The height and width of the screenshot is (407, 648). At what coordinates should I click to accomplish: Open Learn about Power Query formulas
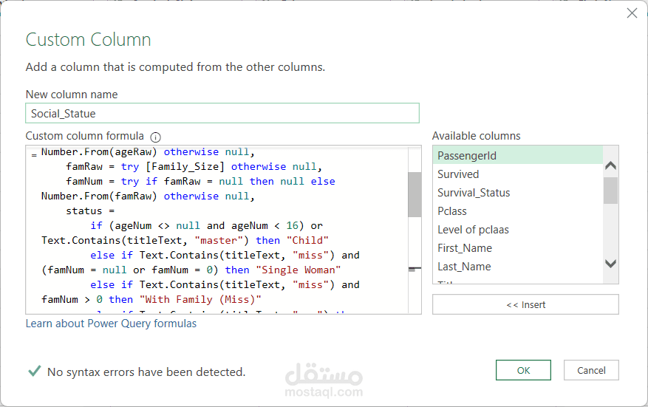click(x=111, y=324)
